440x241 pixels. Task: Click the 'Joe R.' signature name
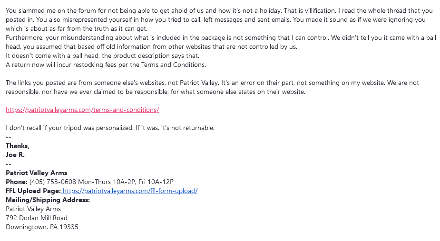pyautogui.click(x=15, y=155)
